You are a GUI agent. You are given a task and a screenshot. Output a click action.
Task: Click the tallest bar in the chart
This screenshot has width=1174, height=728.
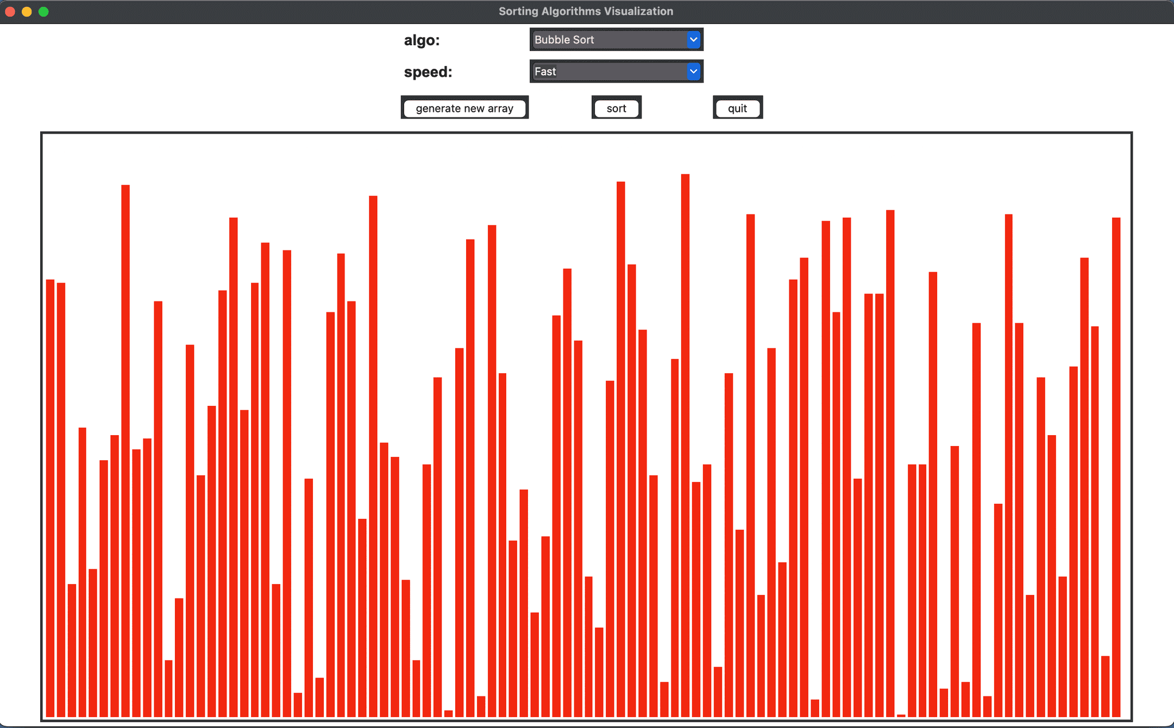[685, 445]
